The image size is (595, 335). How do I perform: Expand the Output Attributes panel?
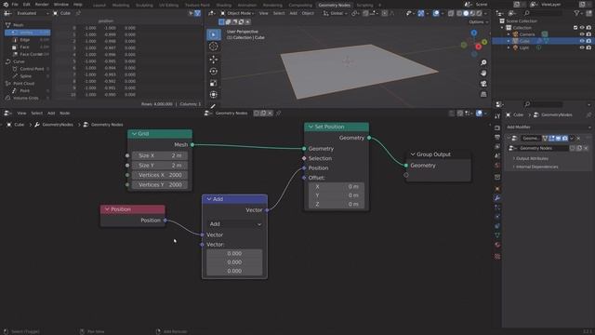click(532, 158)
